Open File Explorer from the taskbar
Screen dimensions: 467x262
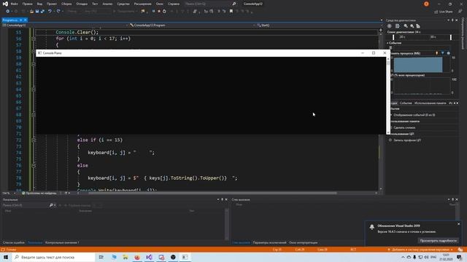tap(125, 257)
